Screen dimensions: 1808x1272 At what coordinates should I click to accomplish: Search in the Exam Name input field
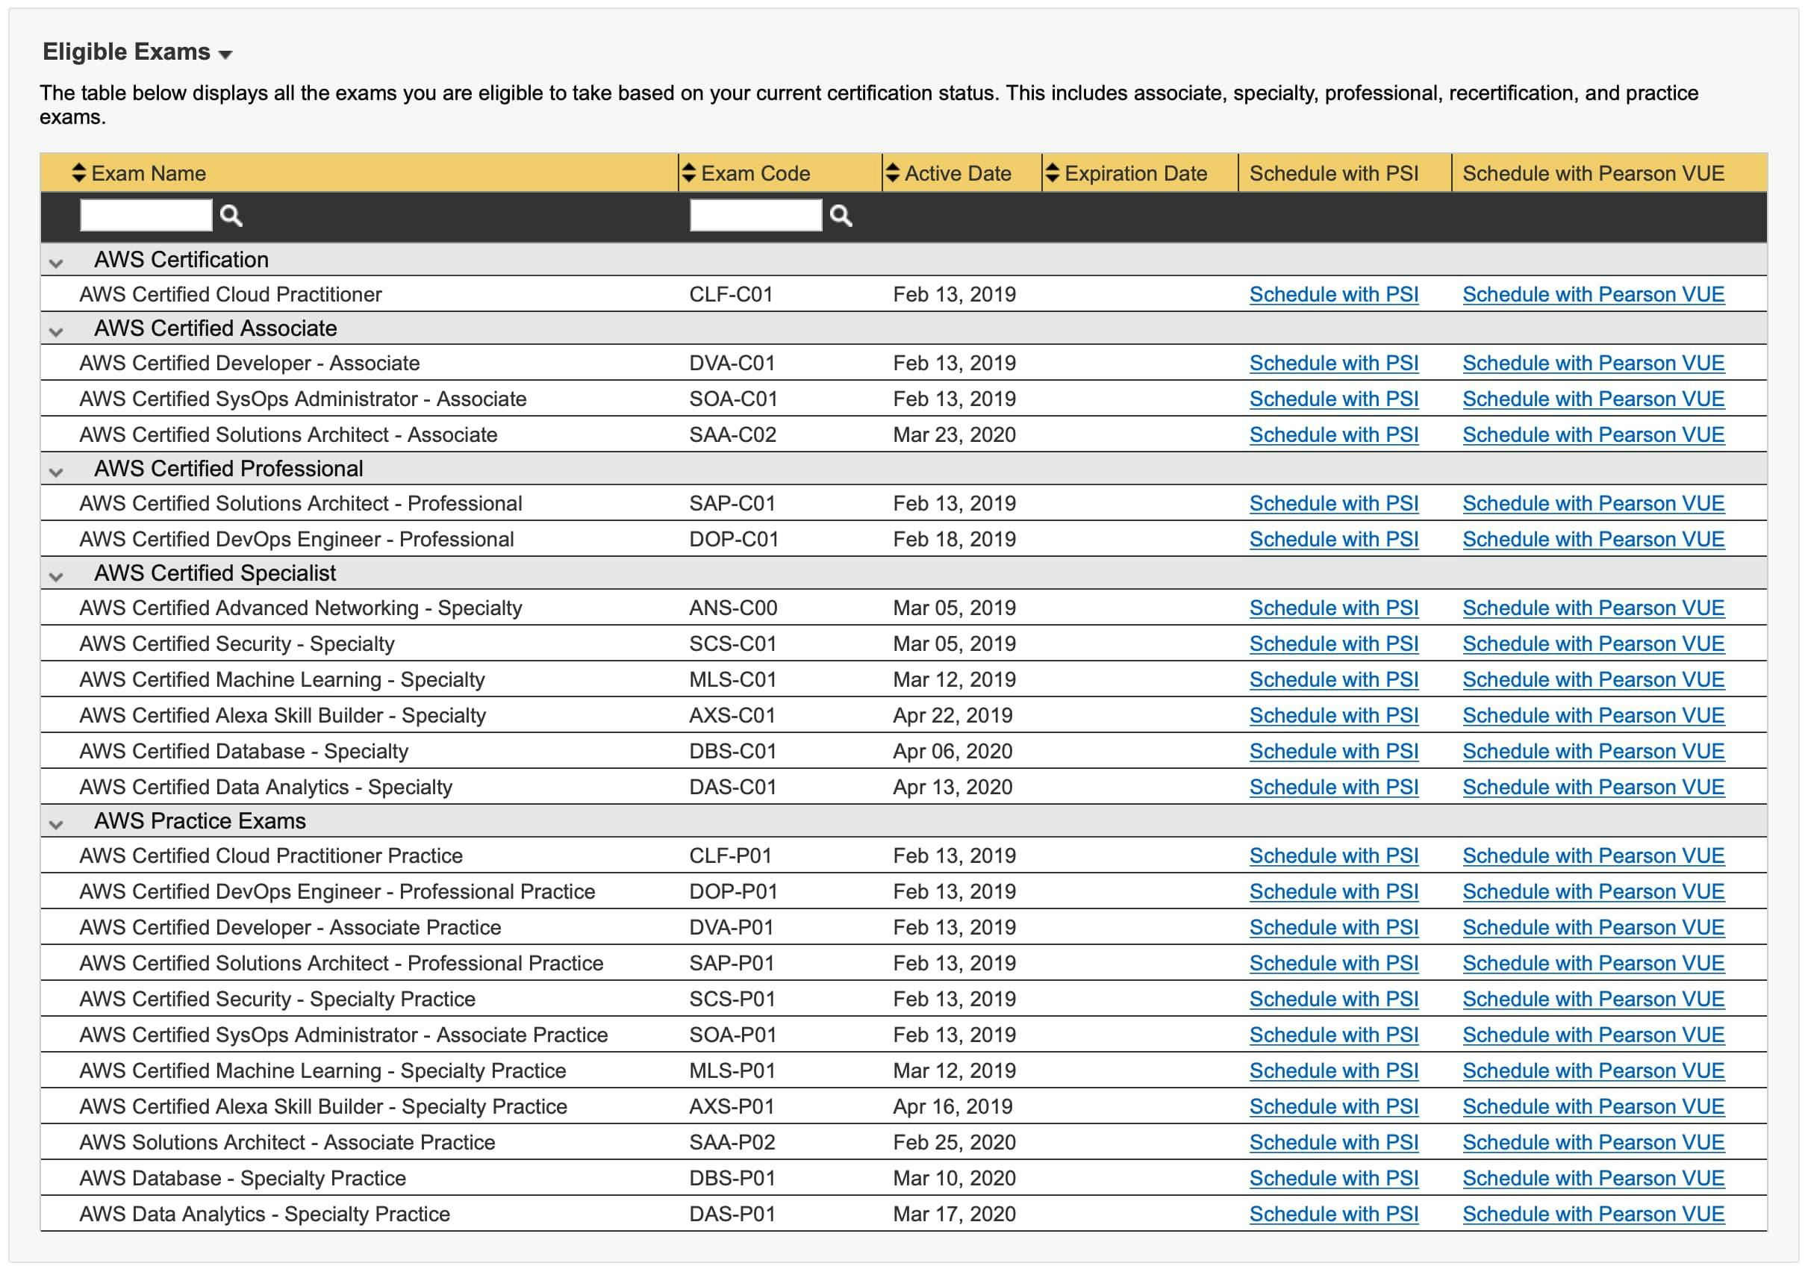coord(146,213)
